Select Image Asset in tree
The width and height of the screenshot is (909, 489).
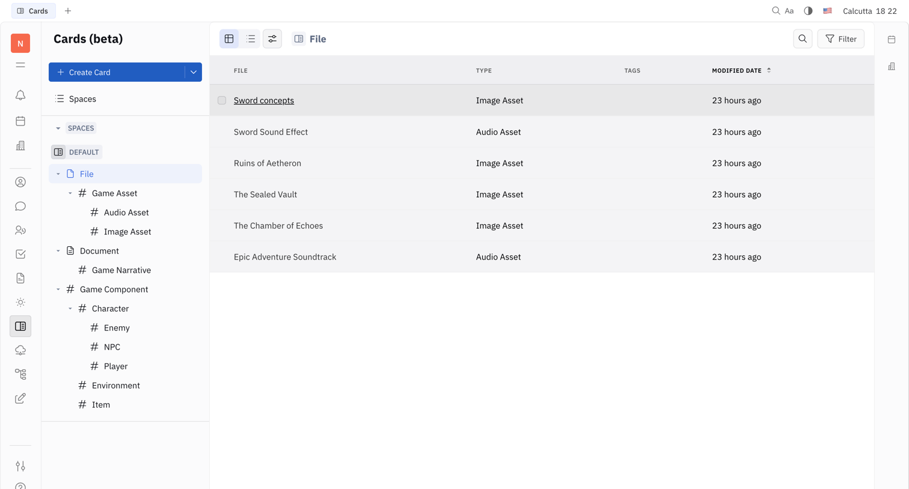tap(127, 231)
